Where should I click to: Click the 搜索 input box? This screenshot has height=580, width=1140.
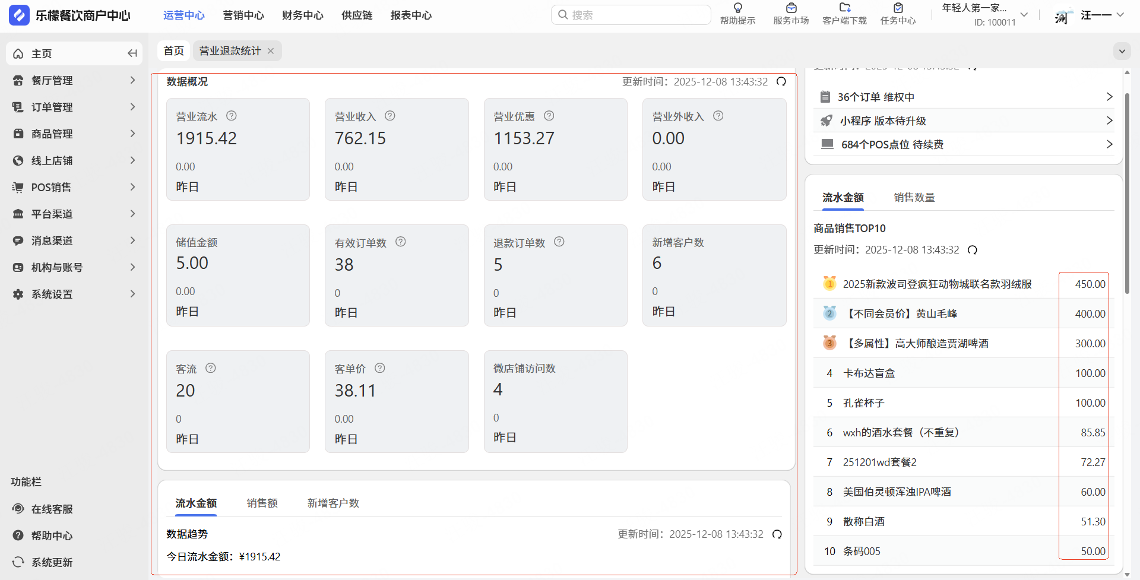[631, 15]
